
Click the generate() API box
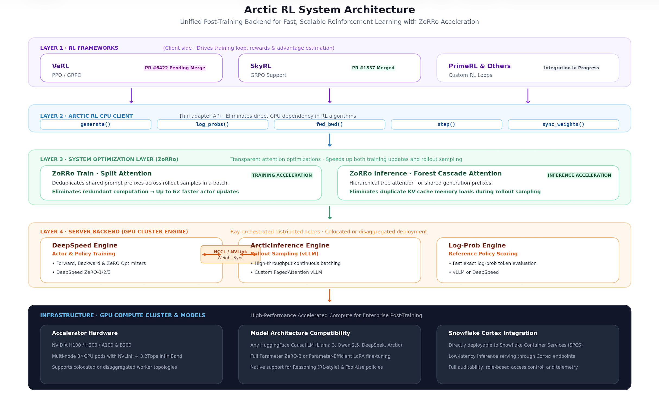tap(95, 124)
